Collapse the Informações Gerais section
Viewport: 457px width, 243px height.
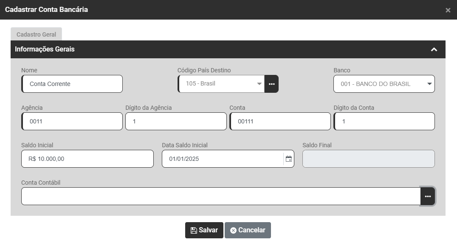pos(434,49)
